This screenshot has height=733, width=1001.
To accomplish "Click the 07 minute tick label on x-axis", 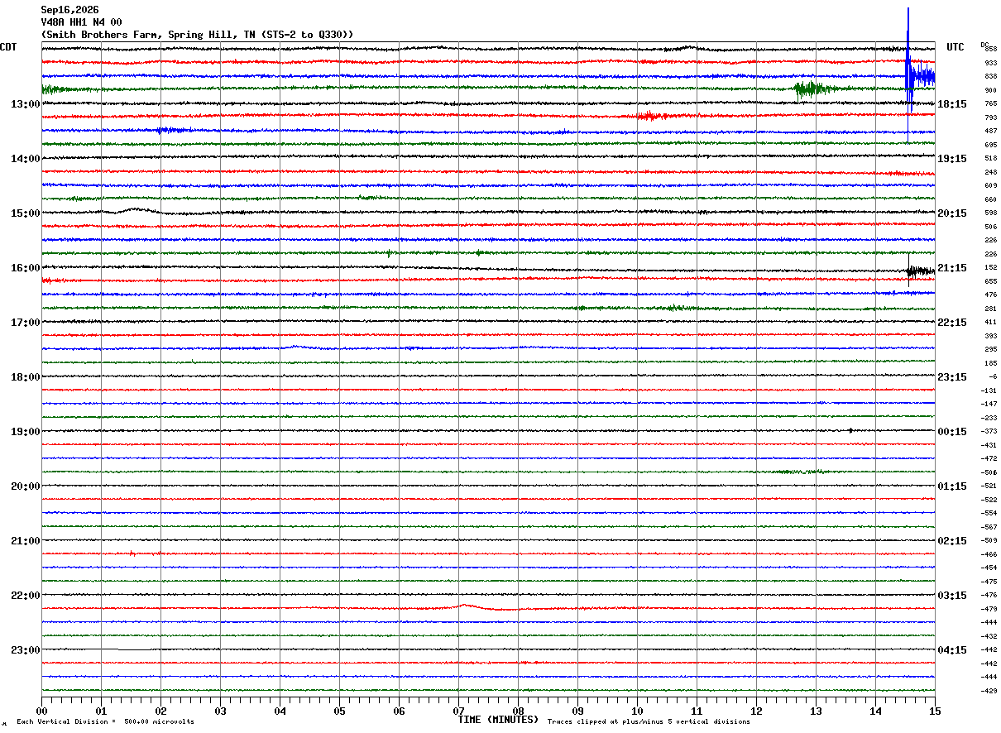I will [x=458, y=711].
